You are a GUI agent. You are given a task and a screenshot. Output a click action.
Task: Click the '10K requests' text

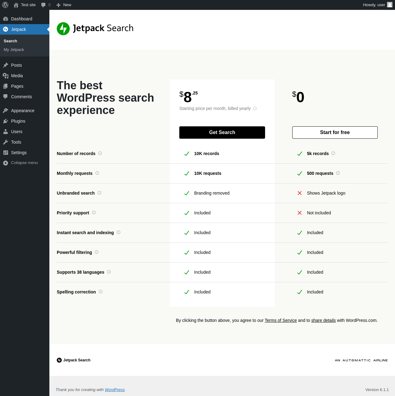(208, 173)
